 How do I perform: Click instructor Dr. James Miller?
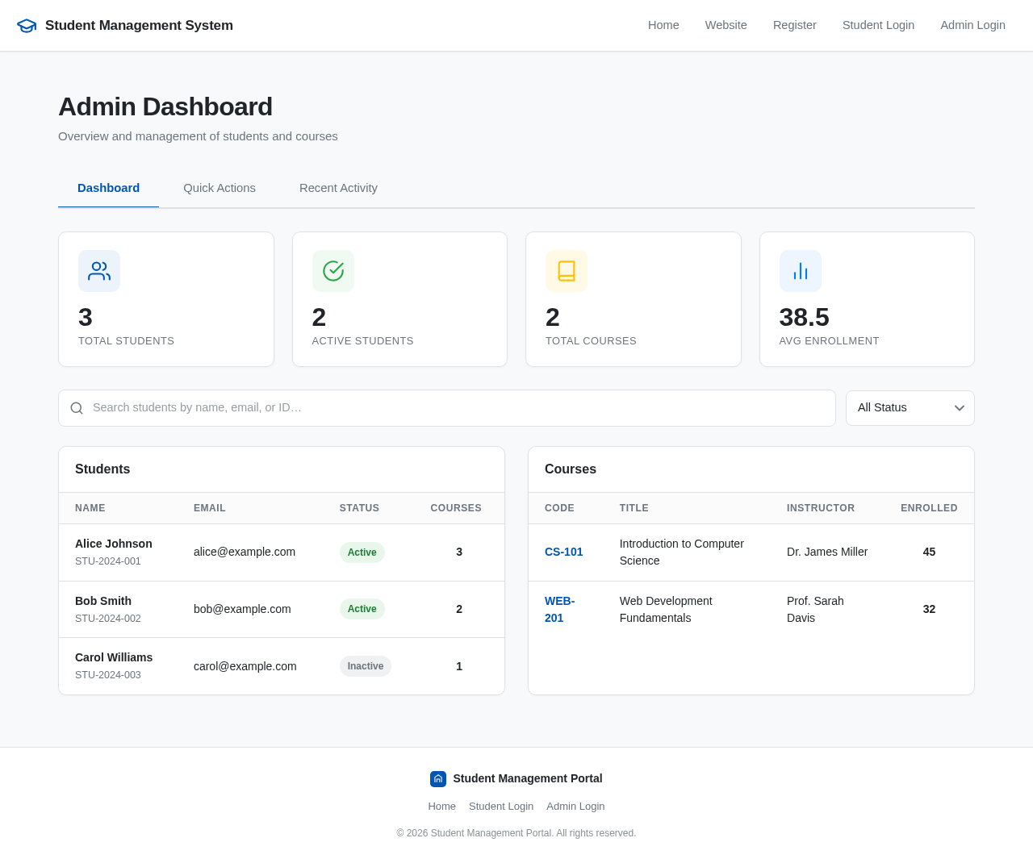coord(827,552)
